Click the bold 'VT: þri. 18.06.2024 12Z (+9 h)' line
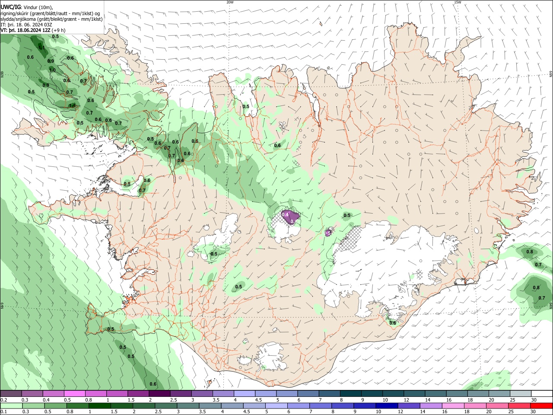 (x=33, y=30)
